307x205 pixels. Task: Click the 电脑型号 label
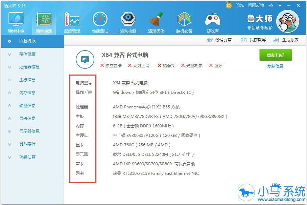[84, 83]
